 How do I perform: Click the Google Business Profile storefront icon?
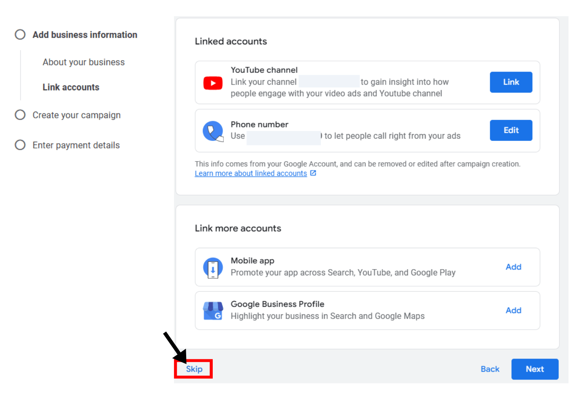(213, 310)
